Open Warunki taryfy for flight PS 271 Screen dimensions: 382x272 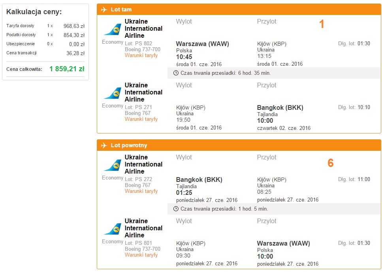coord(141,119)
